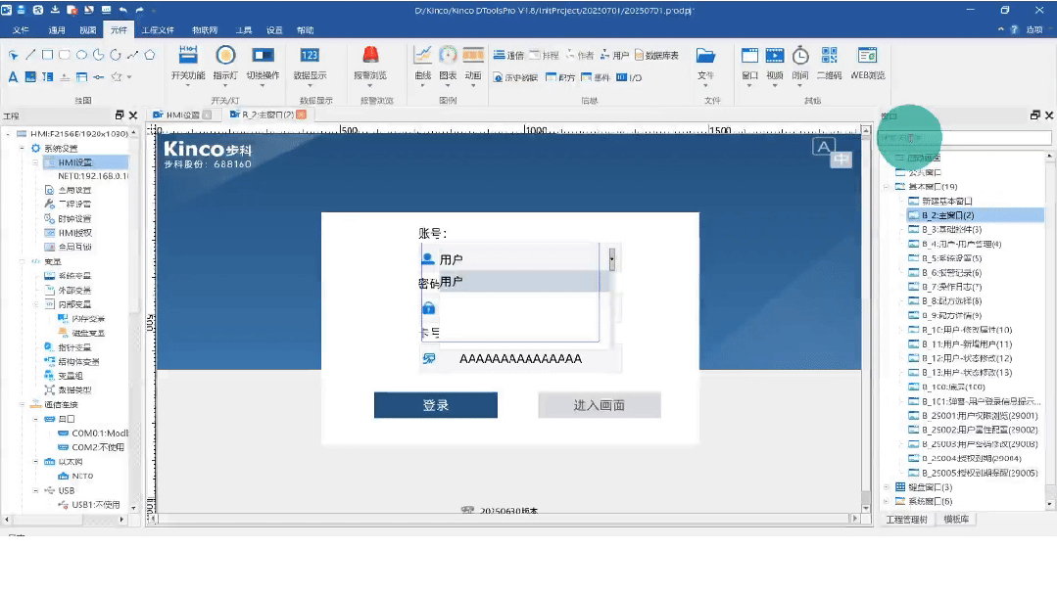
Task: Open the 数据显示 numeric display tool
Action: click(310, 57)
